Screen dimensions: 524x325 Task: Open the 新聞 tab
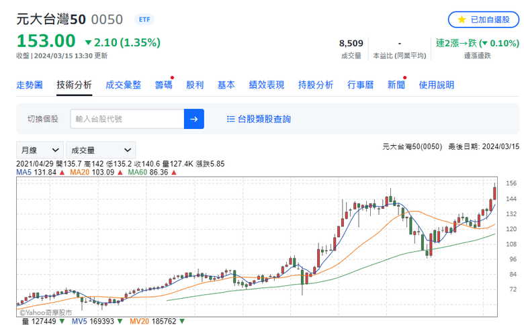pyautogui.click(x=396, y=85)
